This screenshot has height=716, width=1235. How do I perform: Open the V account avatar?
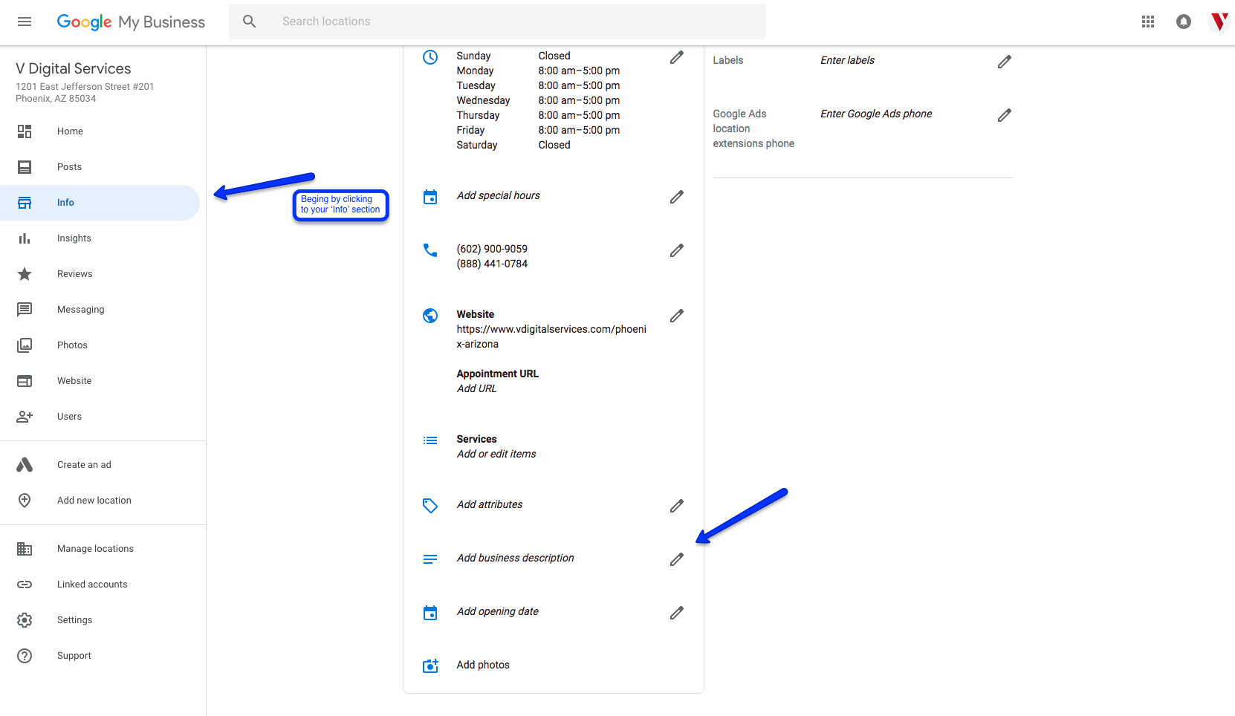pos(1219,22)
